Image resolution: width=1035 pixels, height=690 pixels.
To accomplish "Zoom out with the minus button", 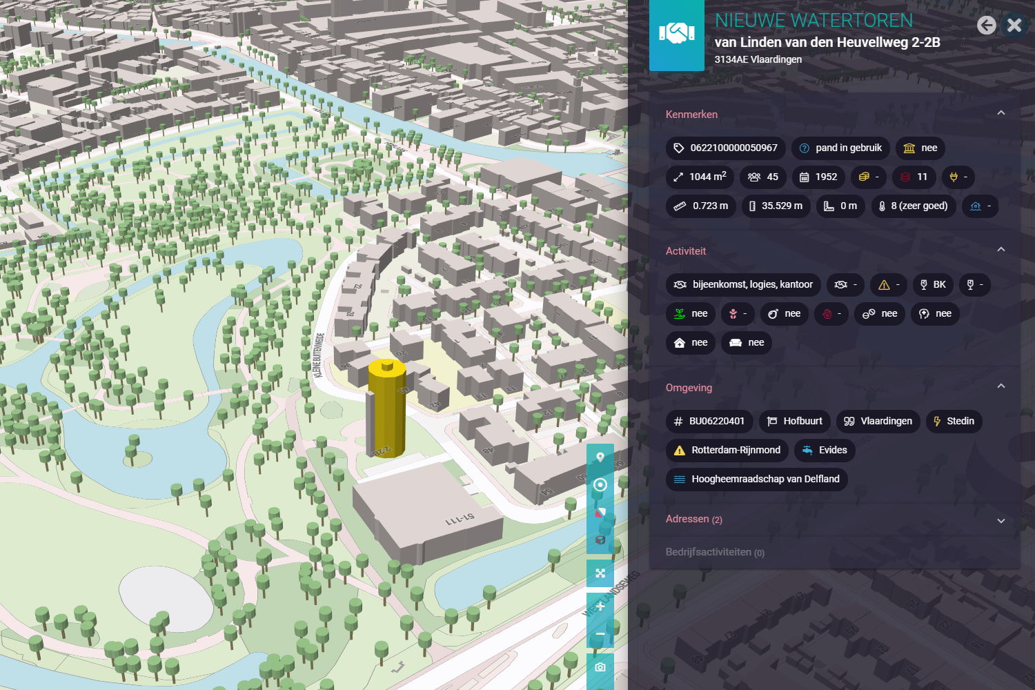I will (600, 634).
